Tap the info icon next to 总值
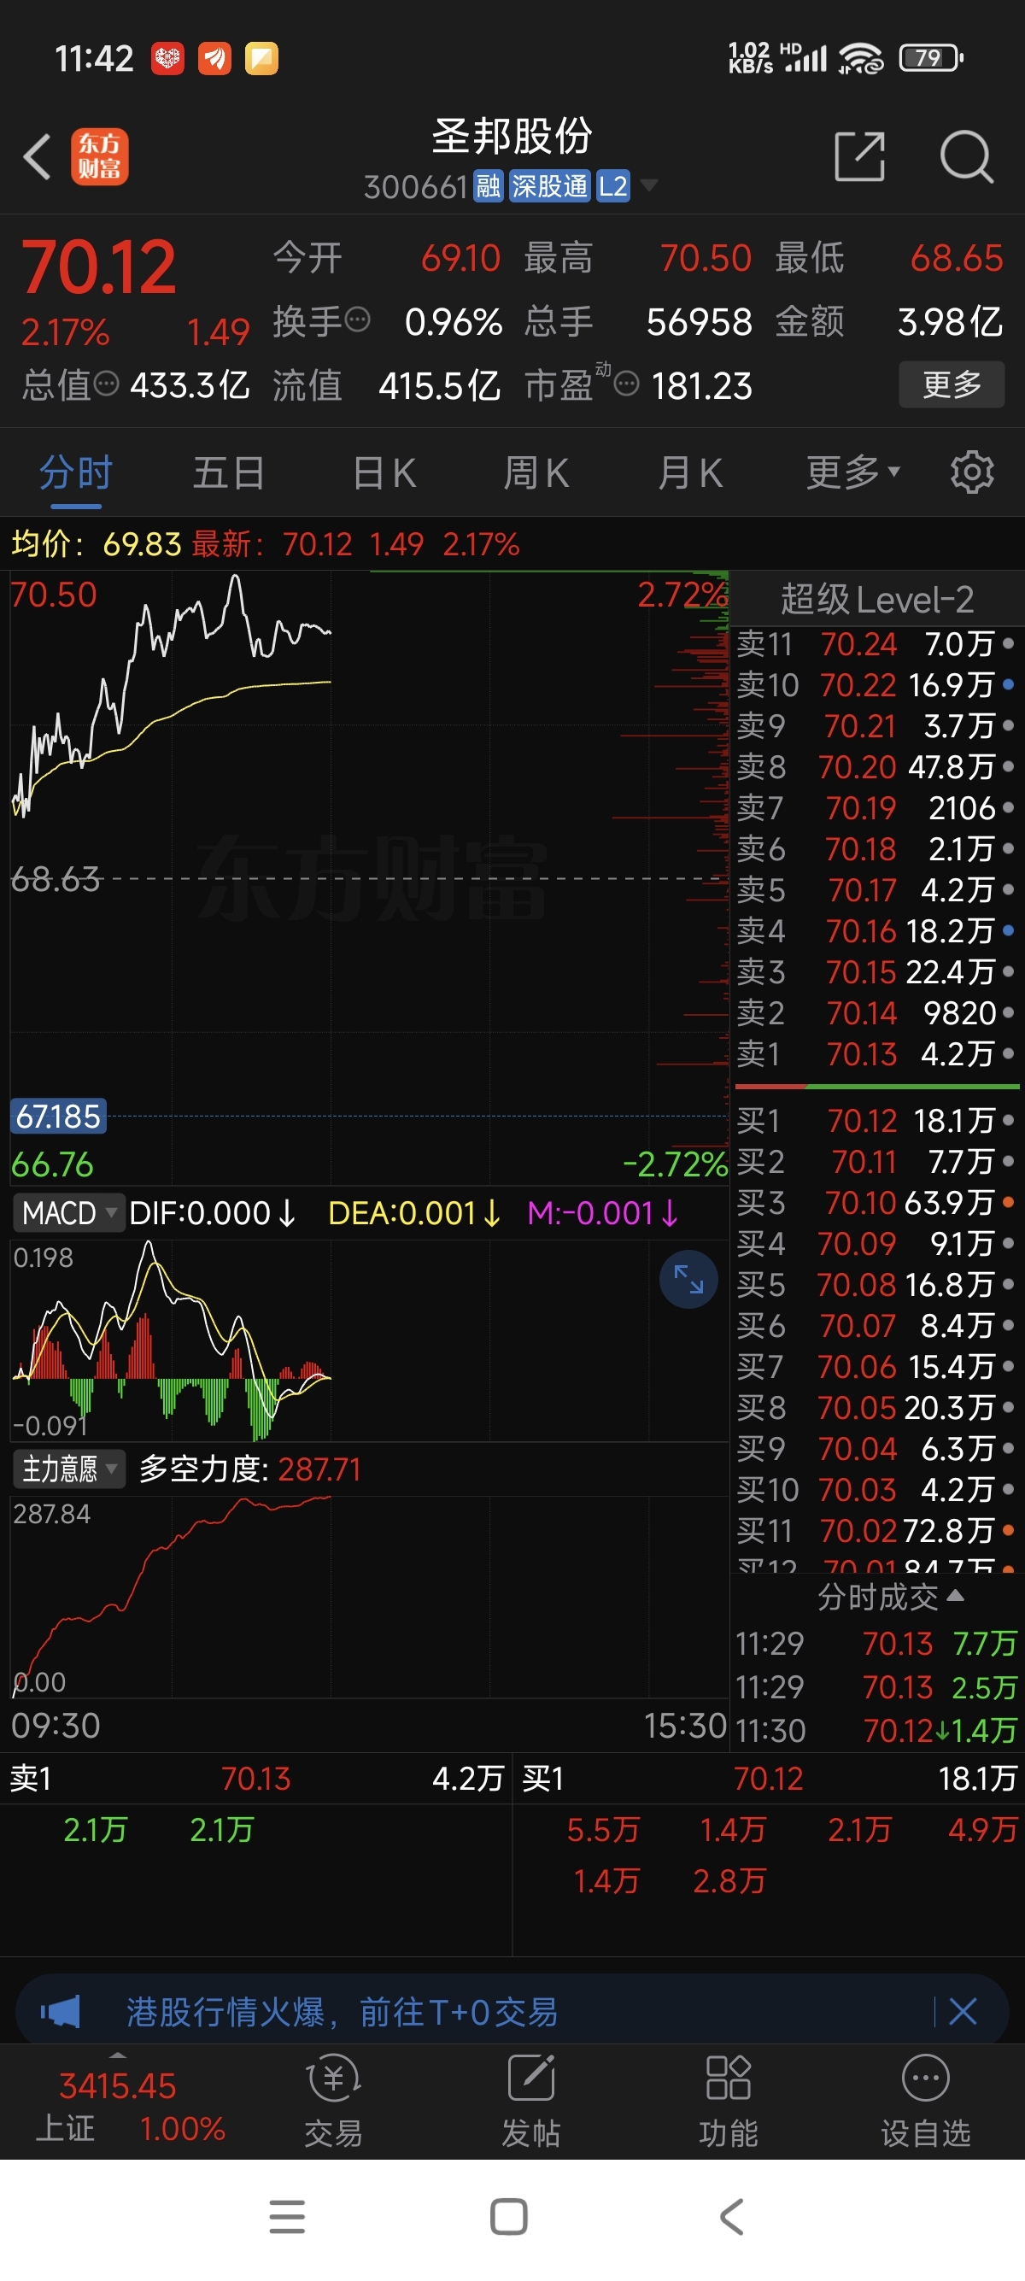 click(106, 384)
